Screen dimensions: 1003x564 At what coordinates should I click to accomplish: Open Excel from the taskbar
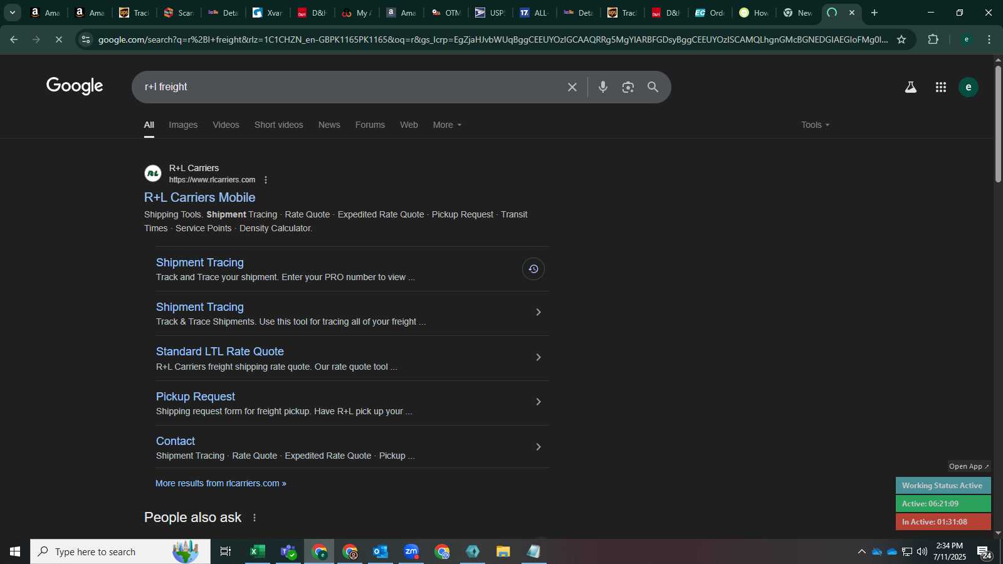pyautogui.click(x=257, y=551)
